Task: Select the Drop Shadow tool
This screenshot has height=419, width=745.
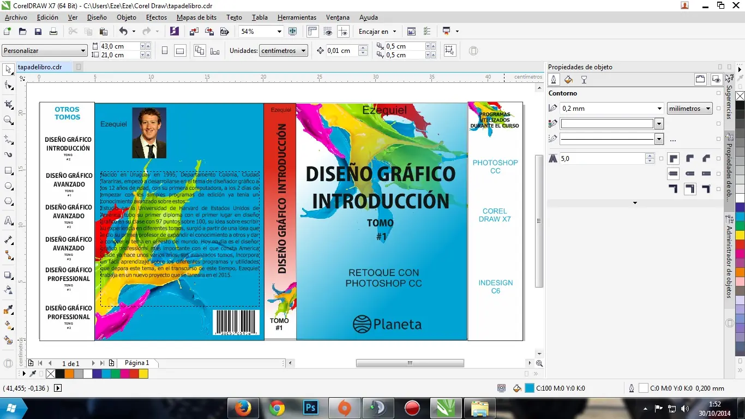Action: 8,275
